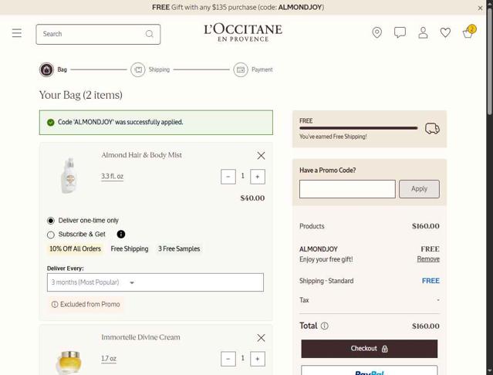Viewport: 493px width, 375px height.
Task: Remove the ALMONDJOY promo code
Action: pyautogui.click(x=428, y=259)
